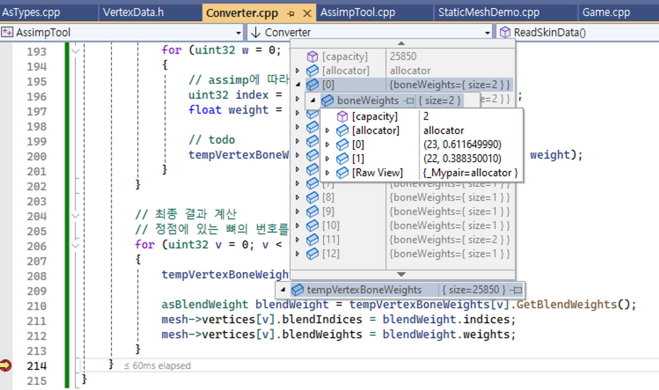Viewport: 659px width, 390px height.
Task: Pin the boneWeights datatip to source
Action: [x=410, y=101]
